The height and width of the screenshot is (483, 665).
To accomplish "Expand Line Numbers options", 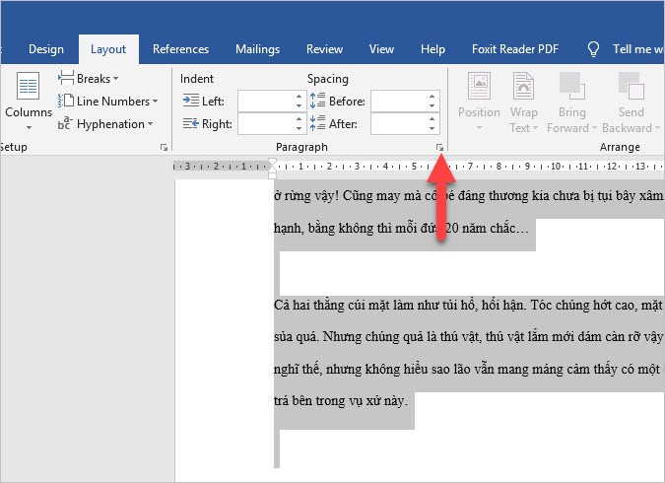I will click(117, 101).
